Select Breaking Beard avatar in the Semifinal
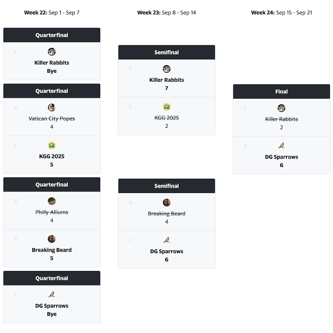The image size is (333, 333). coord(166,202)
